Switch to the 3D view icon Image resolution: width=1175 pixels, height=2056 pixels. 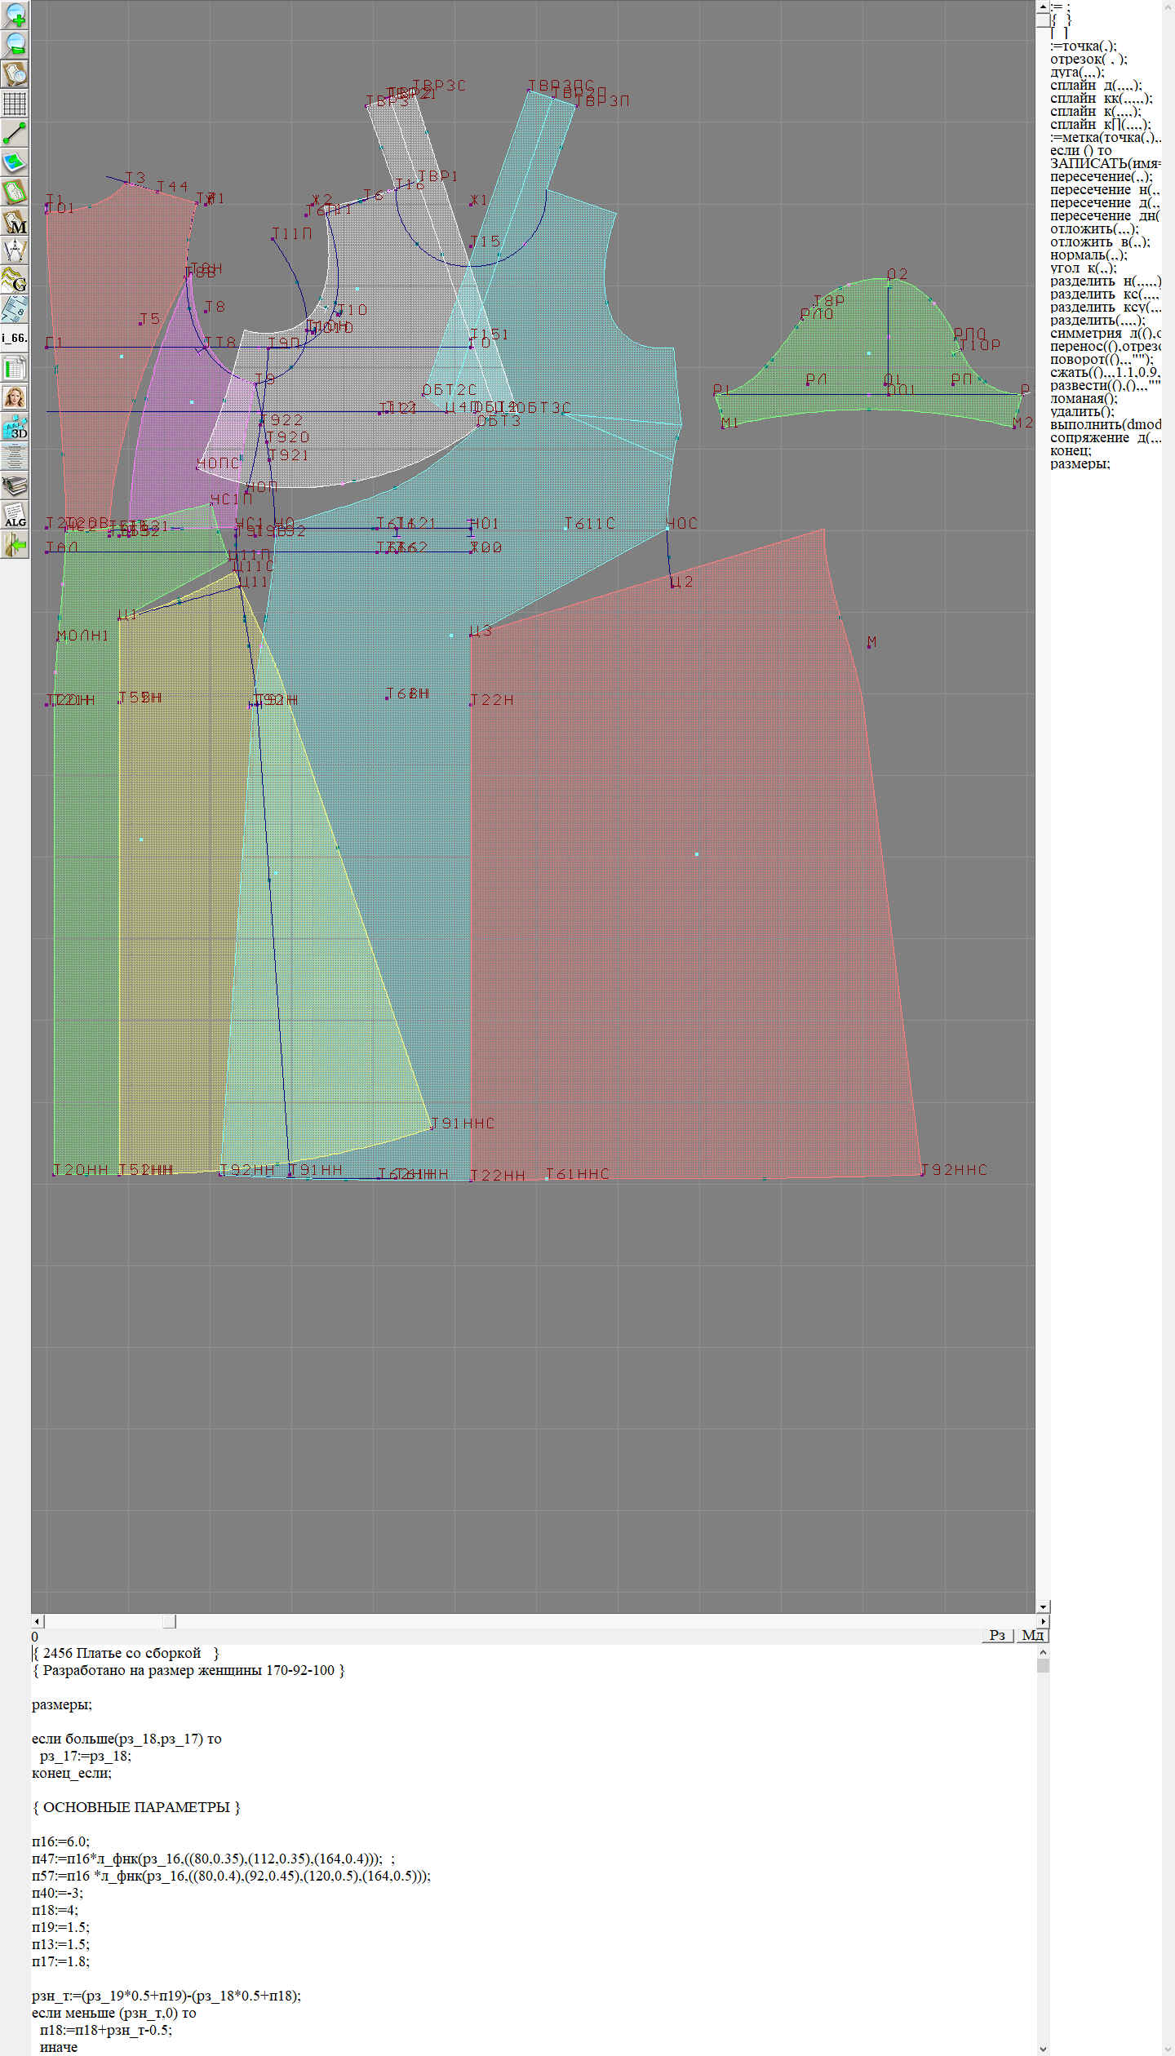coord(15,427)
